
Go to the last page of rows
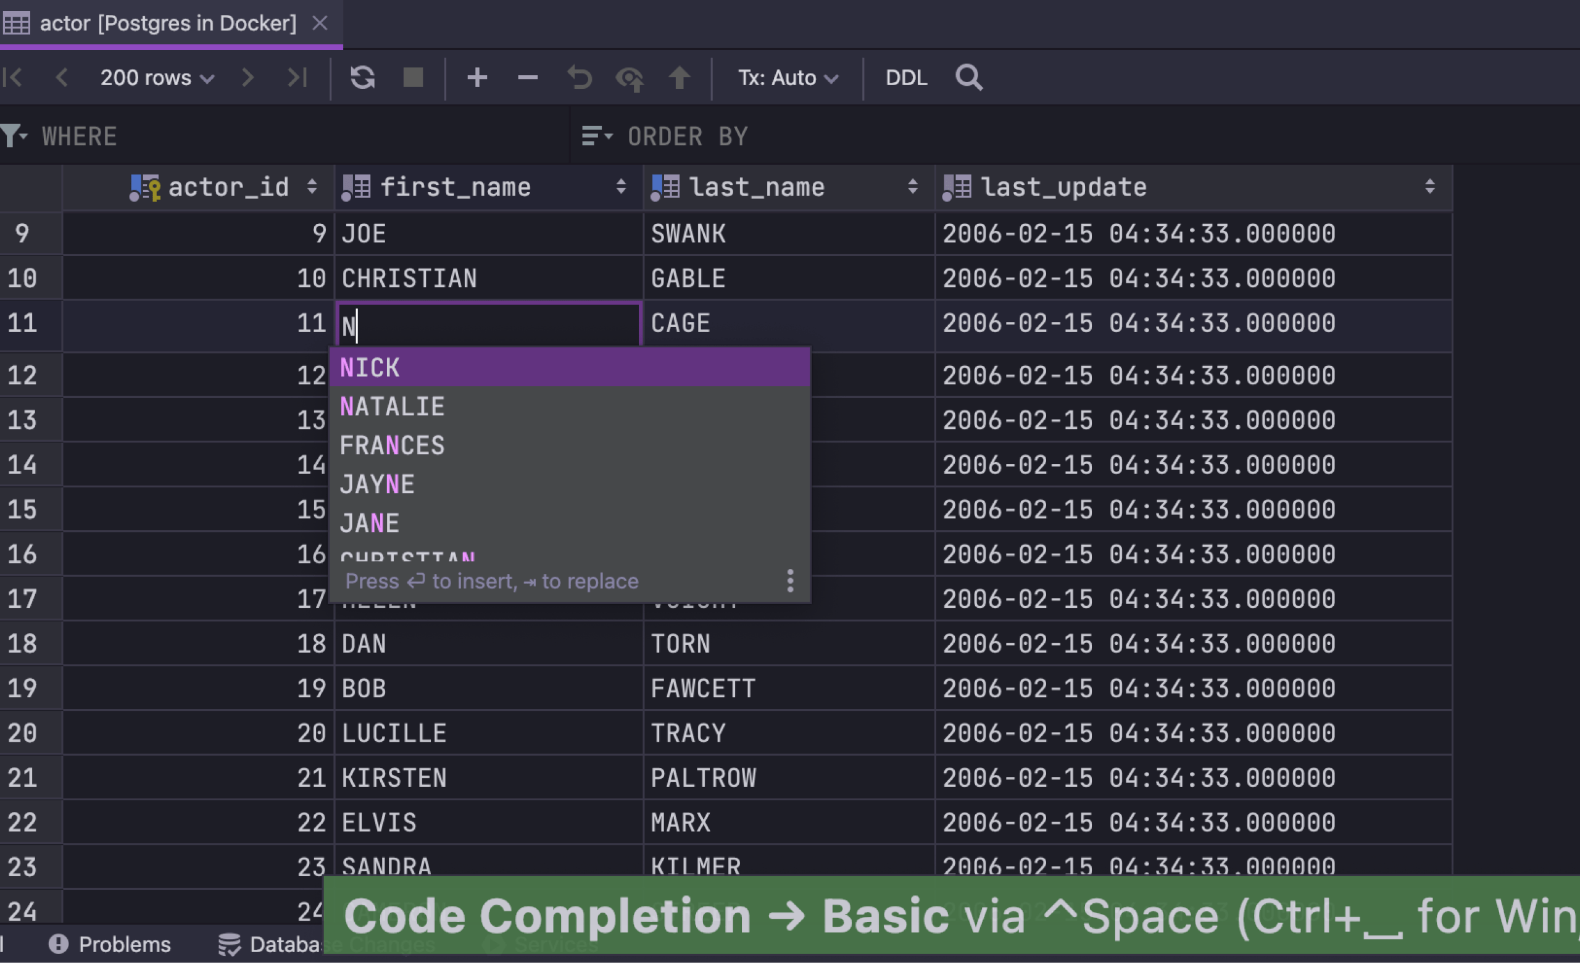pyautogui.click(x=297, y=78)
